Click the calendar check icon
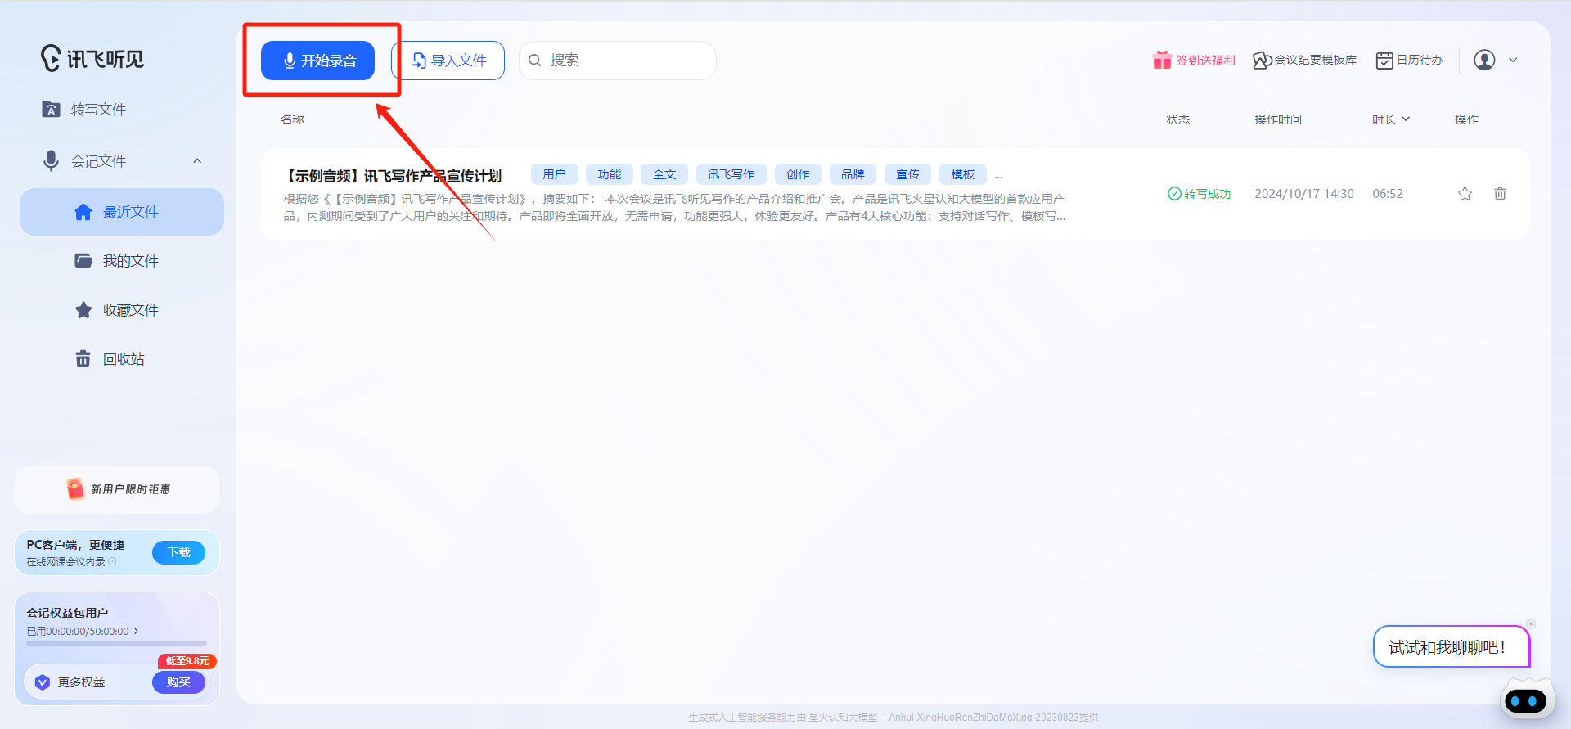Screen dimensions: 1571x729 click(x=1384, y=61)
